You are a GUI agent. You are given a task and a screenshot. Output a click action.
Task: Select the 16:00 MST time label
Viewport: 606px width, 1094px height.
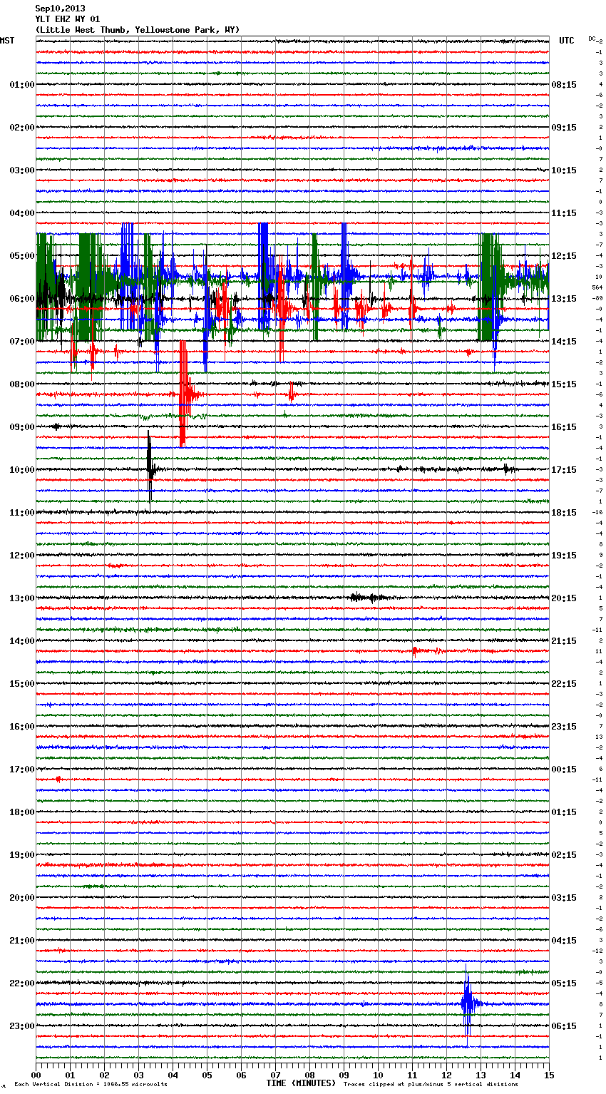tap(22, 727)
